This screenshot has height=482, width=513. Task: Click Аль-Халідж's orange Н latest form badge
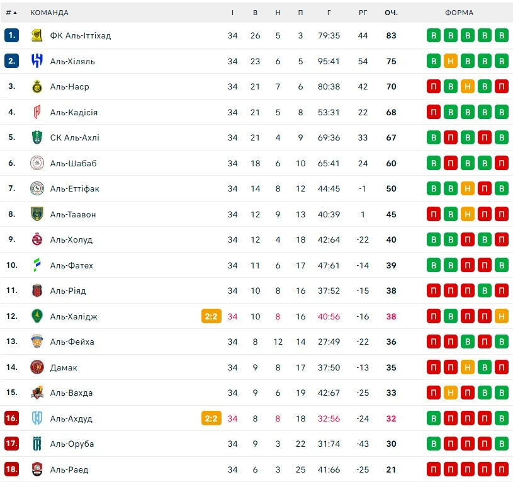pyautogui.click(x=502, y=316)
